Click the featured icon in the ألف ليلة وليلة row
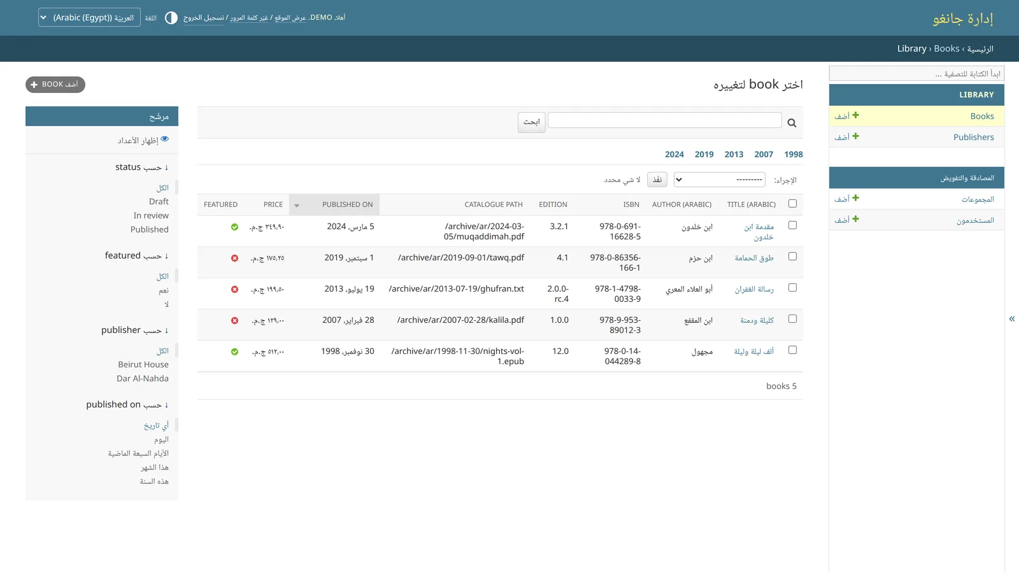Image resolution: width=1019 pixels, height=573 pixels. click(x=234, y=351)
